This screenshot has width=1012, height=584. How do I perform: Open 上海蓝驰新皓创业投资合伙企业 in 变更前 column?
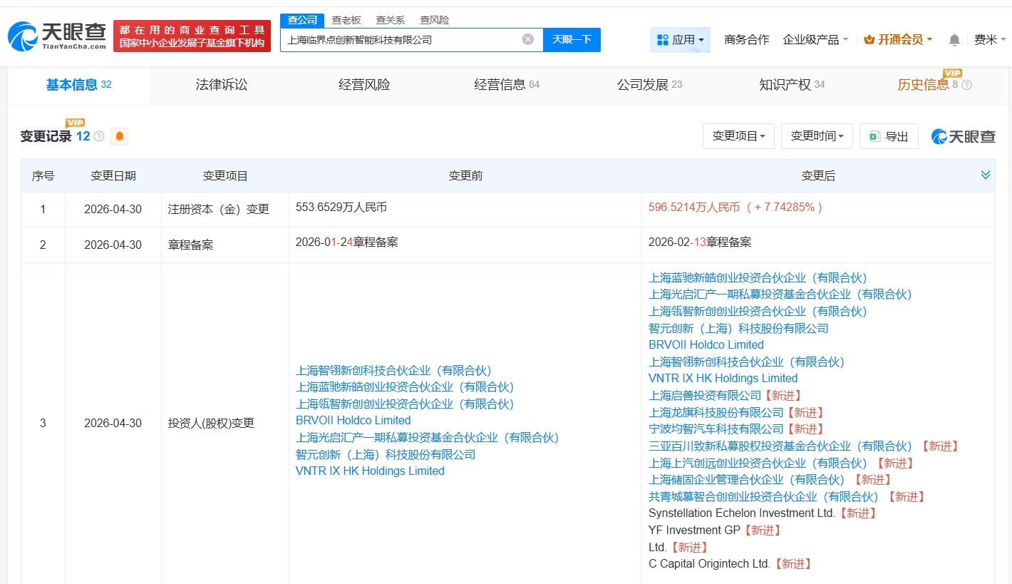(x=405, y=386)
